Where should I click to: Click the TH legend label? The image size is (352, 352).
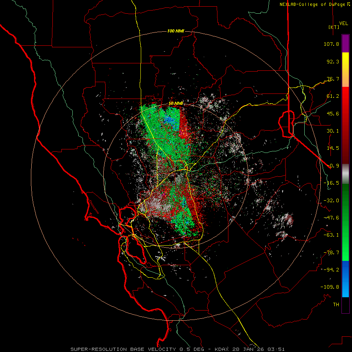[x=336, y=305]
